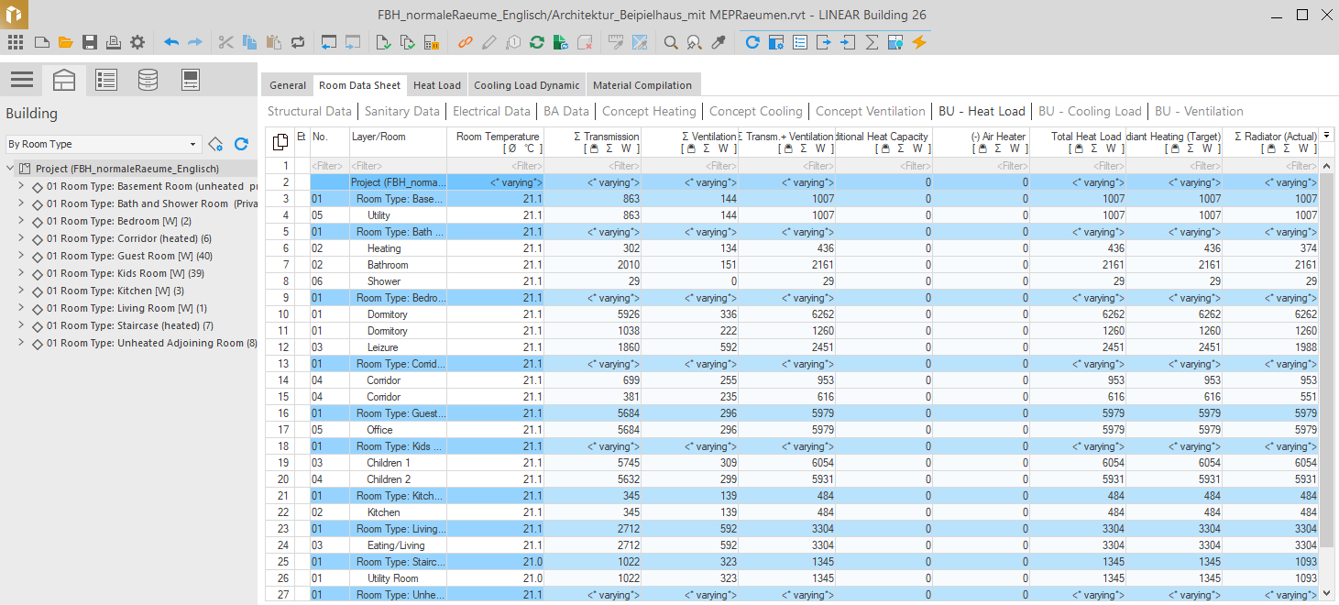Click the Σ Transmission column header
This screenshot has width=1339, height=605.
tap(592, 142)
